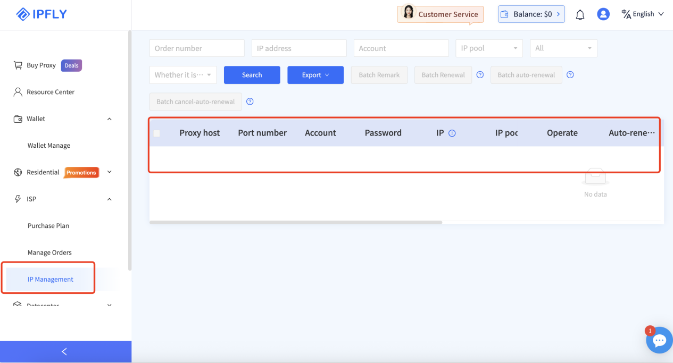Click help icon beside Batch auto-renewal

point(570,75)
